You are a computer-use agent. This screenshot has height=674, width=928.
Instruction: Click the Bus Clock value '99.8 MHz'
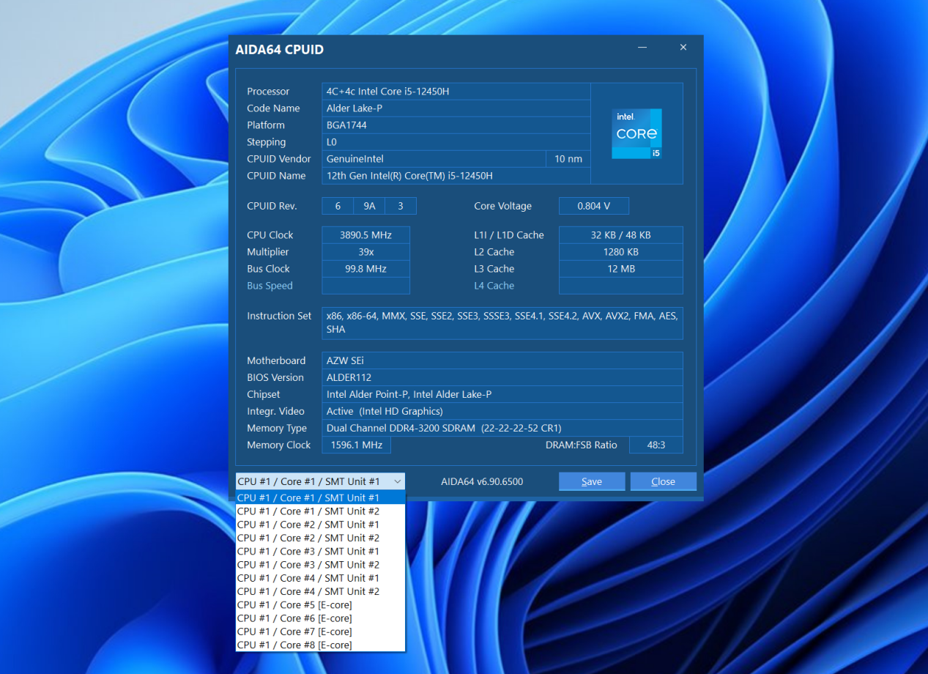[365, 269]
